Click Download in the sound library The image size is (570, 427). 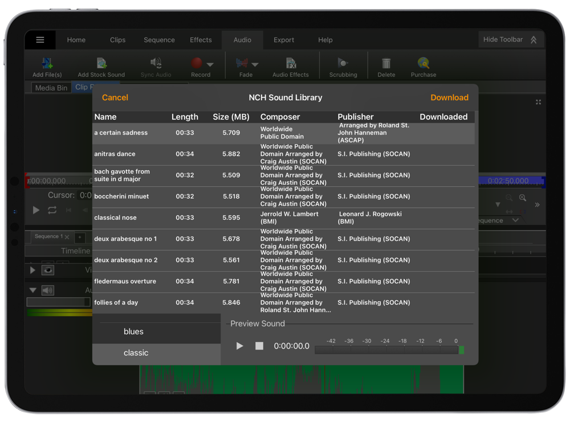[449, 97]
